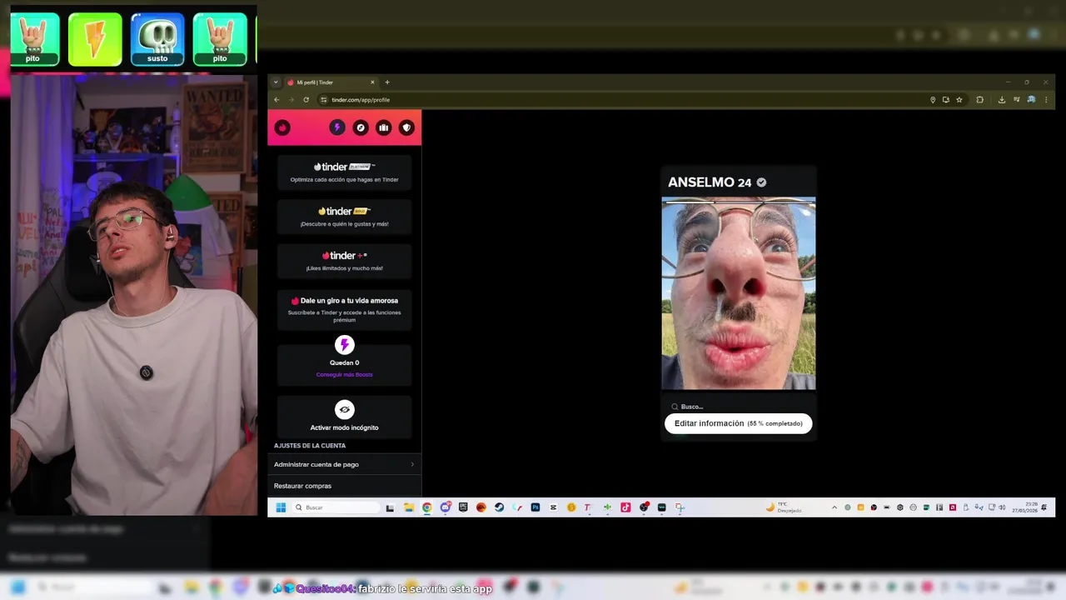The image size is (1066, 600).
Task: Click the Boost lightning icon above Quedan 0
Action: point(344,345)
